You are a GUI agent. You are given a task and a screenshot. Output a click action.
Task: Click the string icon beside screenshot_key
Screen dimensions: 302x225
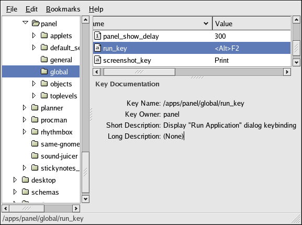pyautogui.click(x=97, y=60)
